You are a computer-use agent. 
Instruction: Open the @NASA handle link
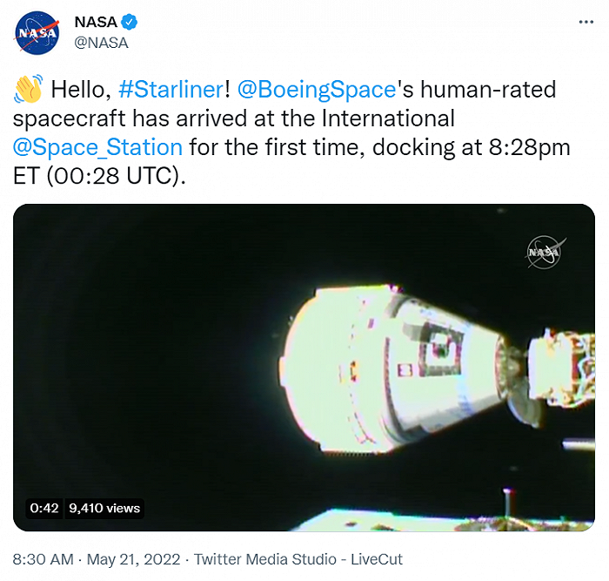101,42
